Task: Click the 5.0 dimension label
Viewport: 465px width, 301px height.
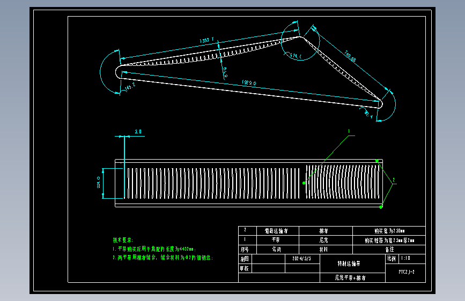Action: 138,132
